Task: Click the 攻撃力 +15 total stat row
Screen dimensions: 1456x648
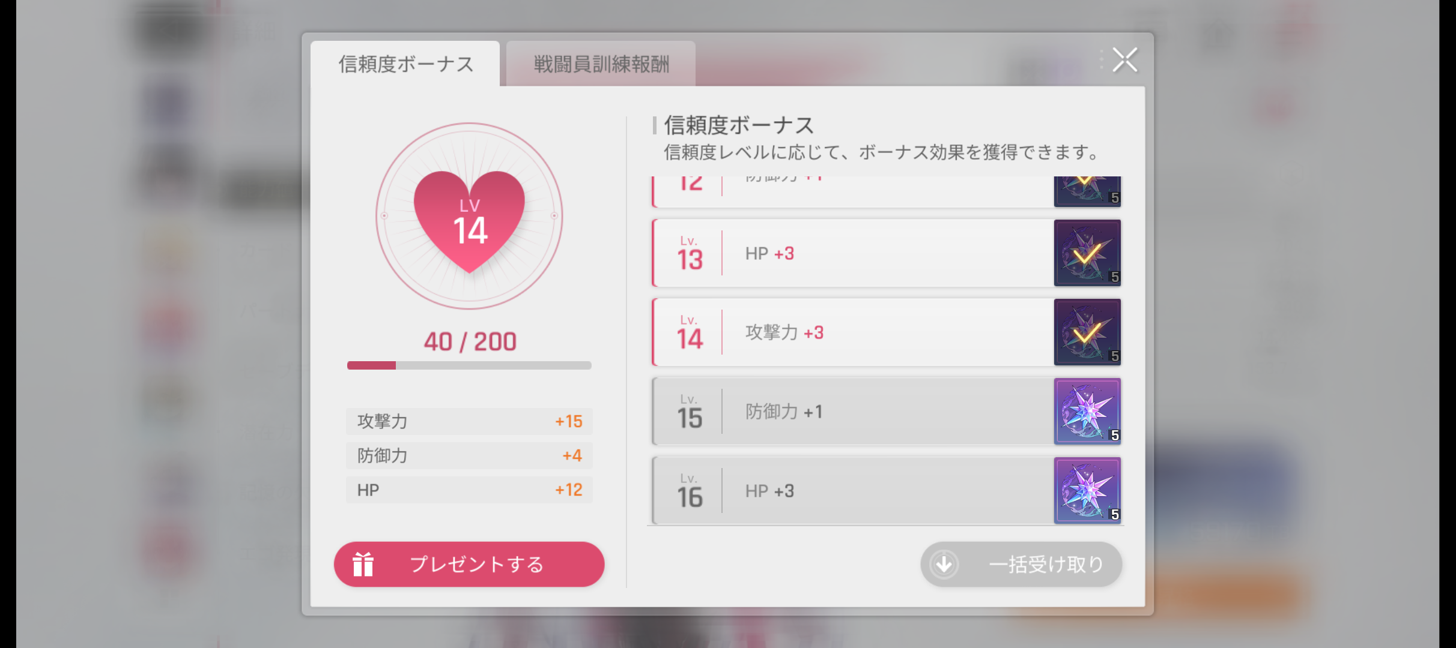Action: [x=469, y=421]
